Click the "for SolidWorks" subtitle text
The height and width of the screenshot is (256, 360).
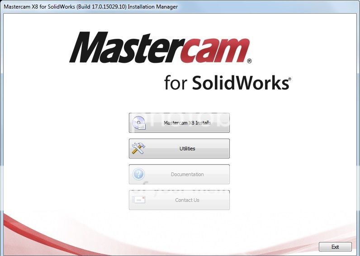226,83
